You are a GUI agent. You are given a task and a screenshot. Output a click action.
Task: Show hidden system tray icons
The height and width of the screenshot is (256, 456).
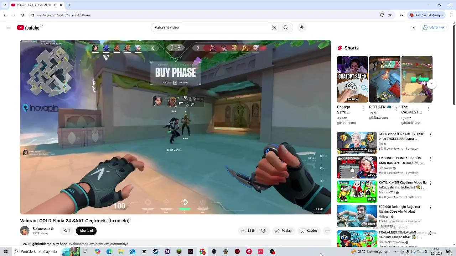tap(396, 251)
